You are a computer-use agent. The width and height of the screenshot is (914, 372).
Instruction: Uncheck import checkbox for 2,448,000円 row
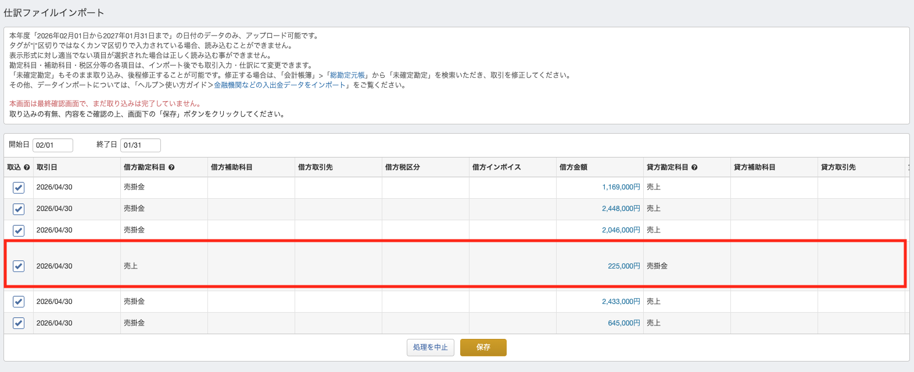click(x=19, y=209)
